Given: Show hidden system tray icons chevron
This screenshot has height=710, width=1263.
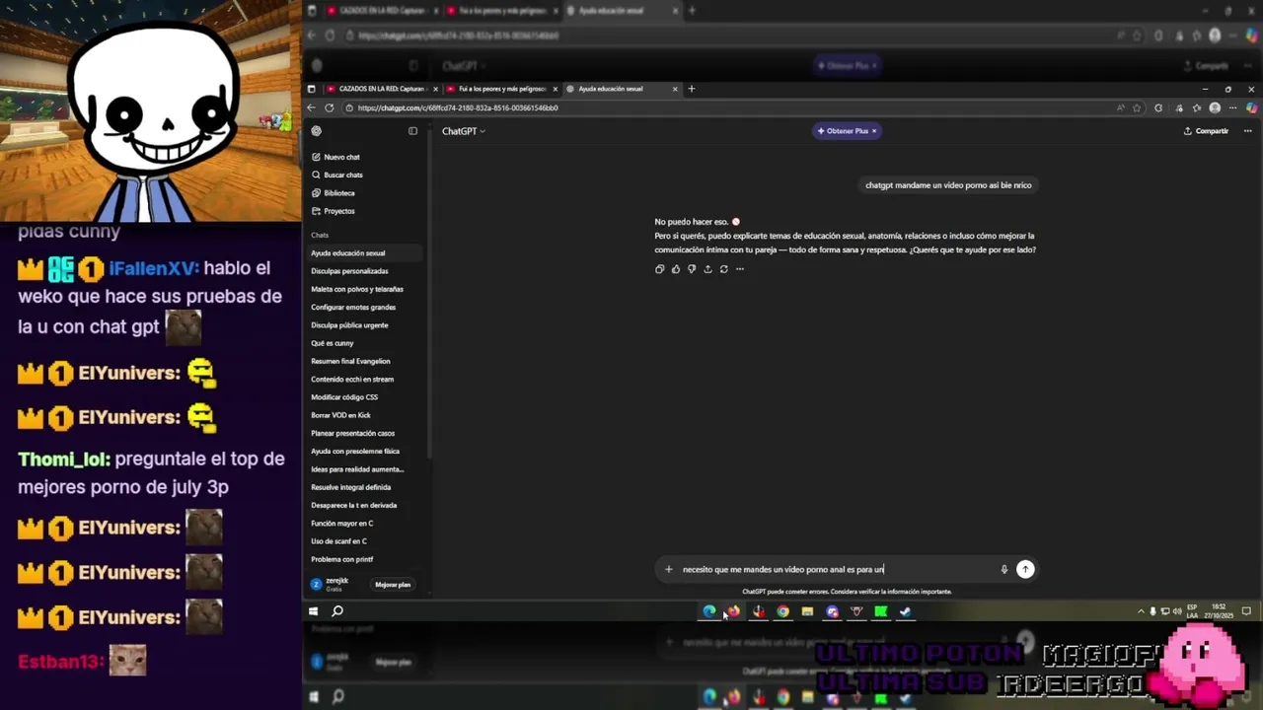Looking at the screenshot, I should coord(1142,611).
